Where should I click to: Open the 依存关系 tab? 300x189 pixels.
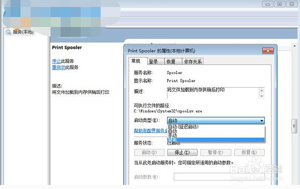pos(193,61)
